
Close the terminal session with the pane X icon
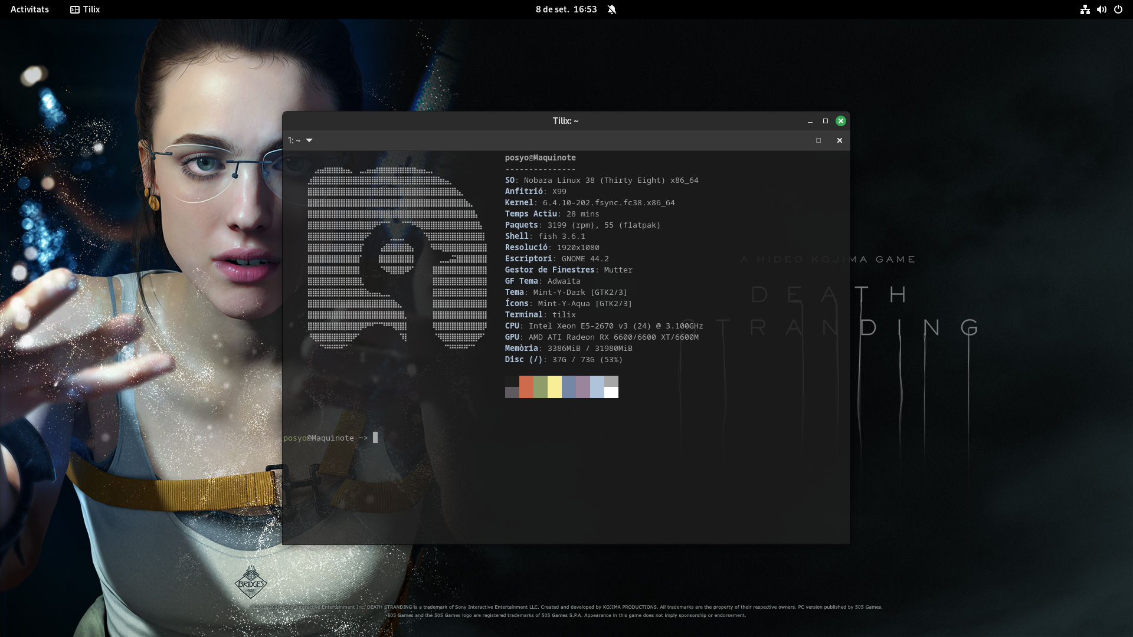839,140
